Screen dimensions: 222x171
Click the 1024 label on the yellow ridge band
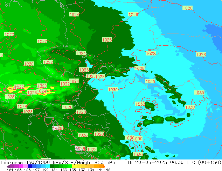click(x=41, y=91)
